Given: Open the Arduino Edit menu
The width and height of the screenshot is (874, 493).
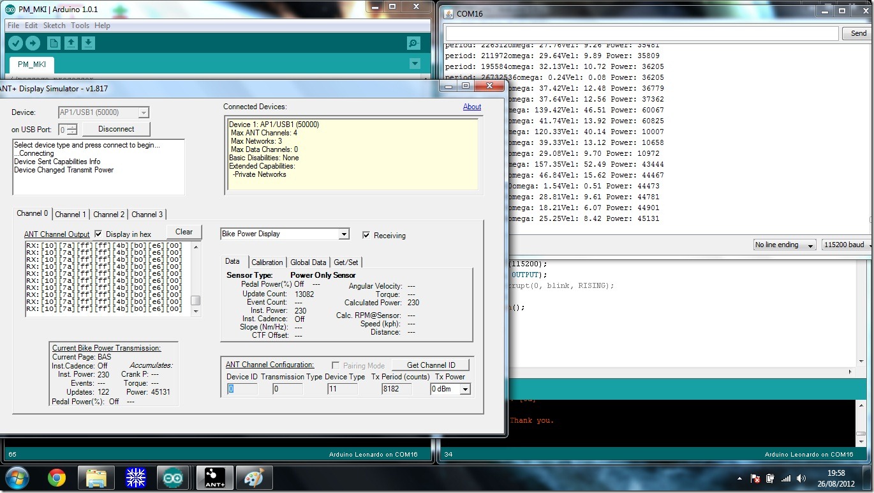Looking at the screenshot, I should [31, 26].
